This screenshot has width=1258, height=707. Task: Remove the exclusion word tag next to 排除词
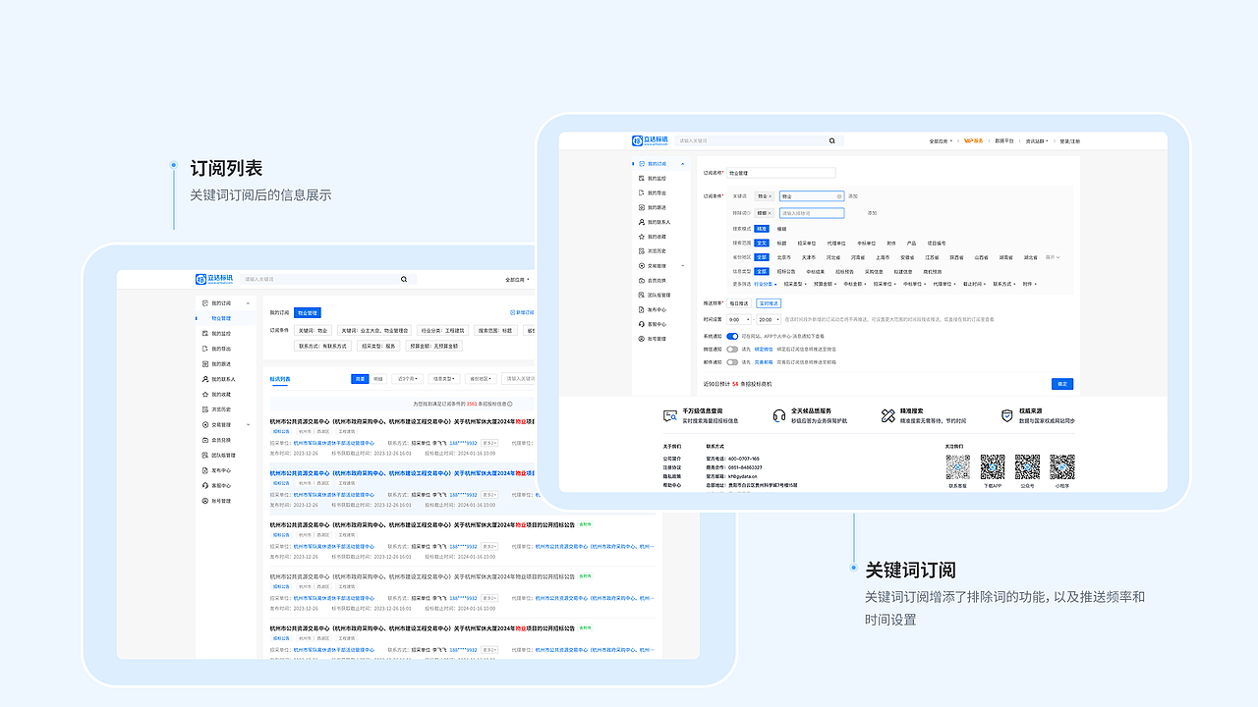pos(769,213)
